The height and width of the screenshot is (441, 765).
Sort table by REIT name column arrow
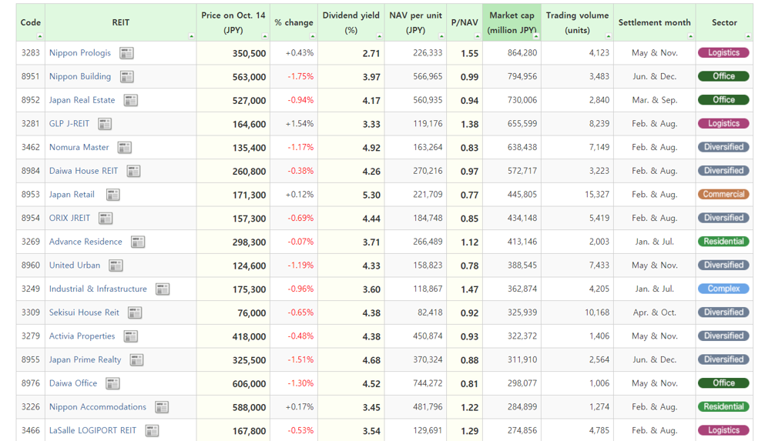pyautogui.click(x=191, y=36)
